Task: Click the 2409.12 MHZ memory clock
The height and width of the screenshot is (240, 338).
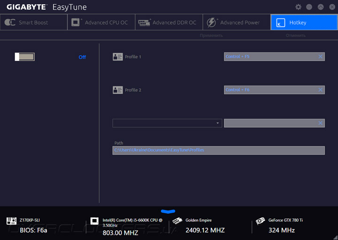Action: (x=205, y=230)
